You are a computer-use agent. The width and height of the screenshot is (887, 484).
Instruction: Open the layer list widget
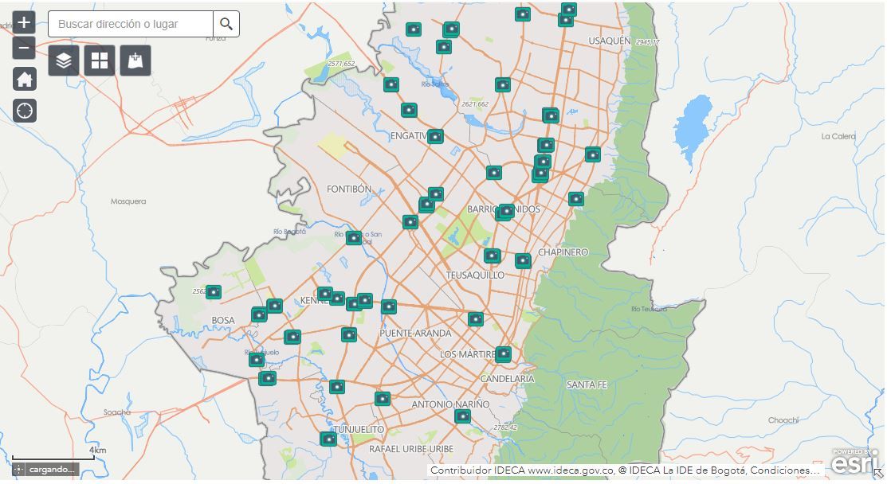[x=64, y=60]
